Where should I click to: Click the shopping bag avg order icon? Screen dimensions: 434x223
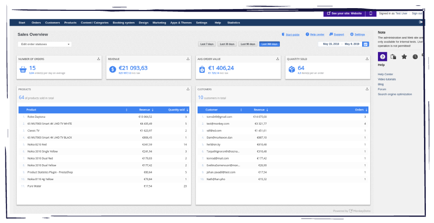[x=202, y=70]
